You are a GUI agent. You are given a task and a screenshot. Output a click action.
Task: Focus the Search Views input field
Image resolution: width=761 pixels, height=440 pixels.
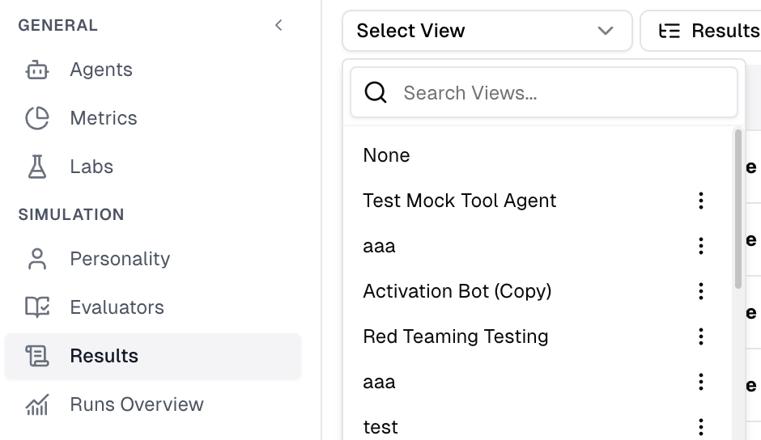(559, 93)
